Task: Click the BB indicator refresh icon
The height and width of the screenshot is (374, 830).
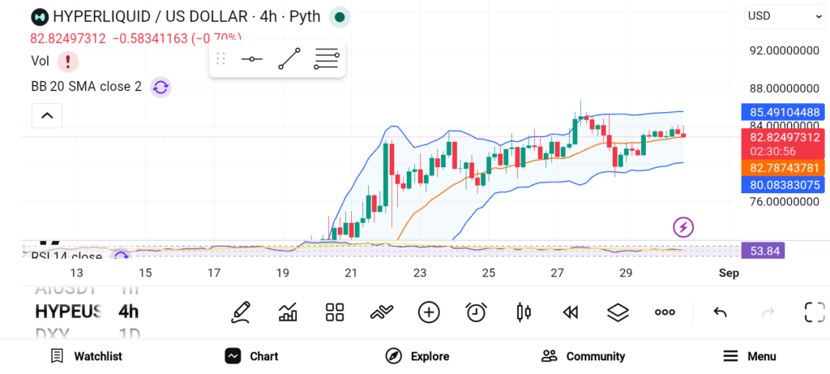Action: [x=160, y=87]
